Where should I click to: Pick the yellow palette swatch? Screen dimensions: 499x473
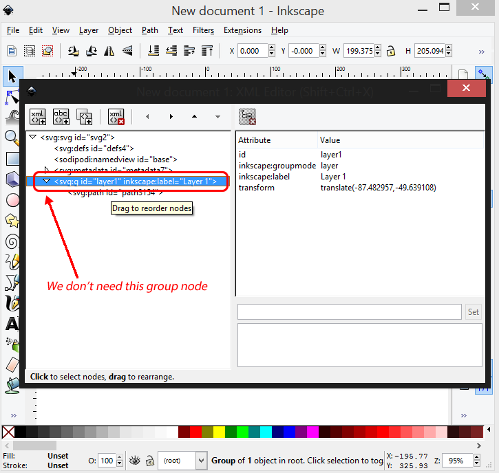(220, 432)
